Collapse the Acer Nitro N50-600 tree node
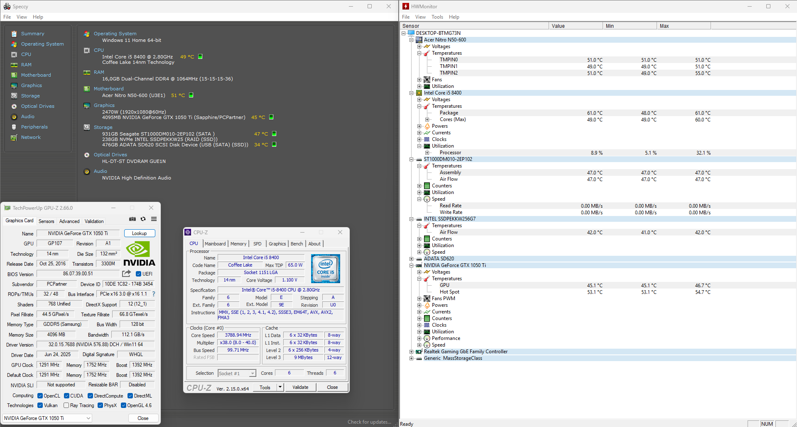The width and height of the screenshot is (797, 427). (x=412, y=40)
